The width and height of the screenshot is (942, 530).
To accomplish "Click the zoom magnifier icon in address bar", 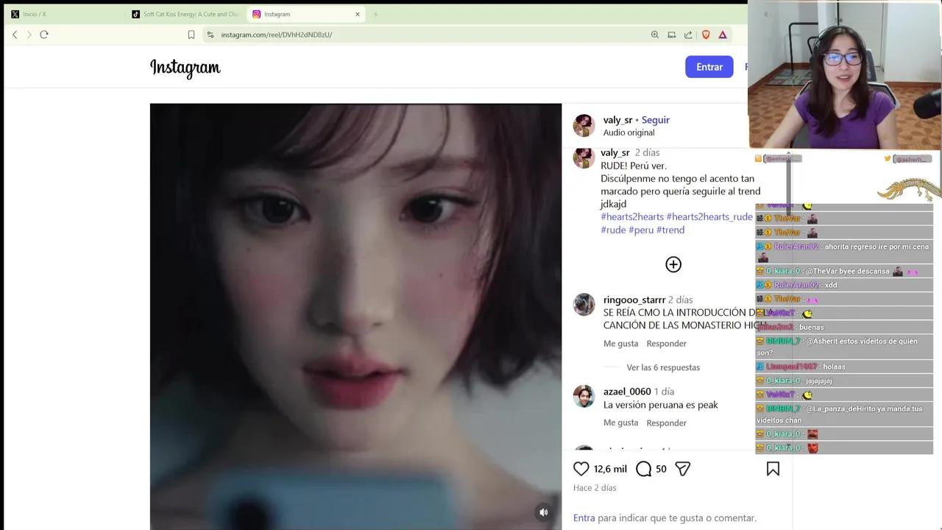I will point(655,35).
